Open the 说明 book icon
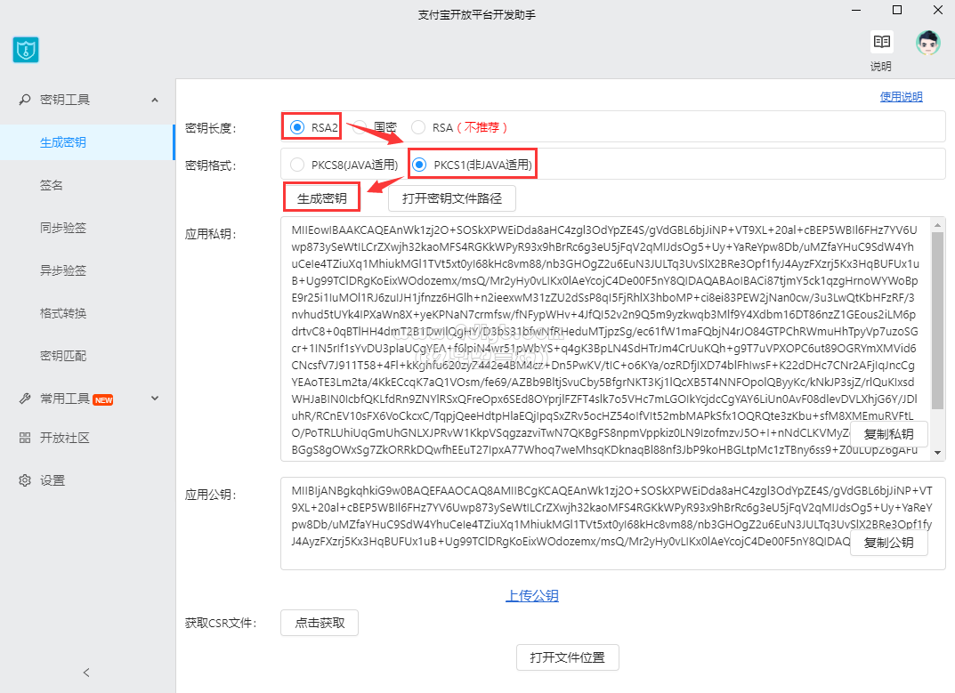 pos(881,42)
